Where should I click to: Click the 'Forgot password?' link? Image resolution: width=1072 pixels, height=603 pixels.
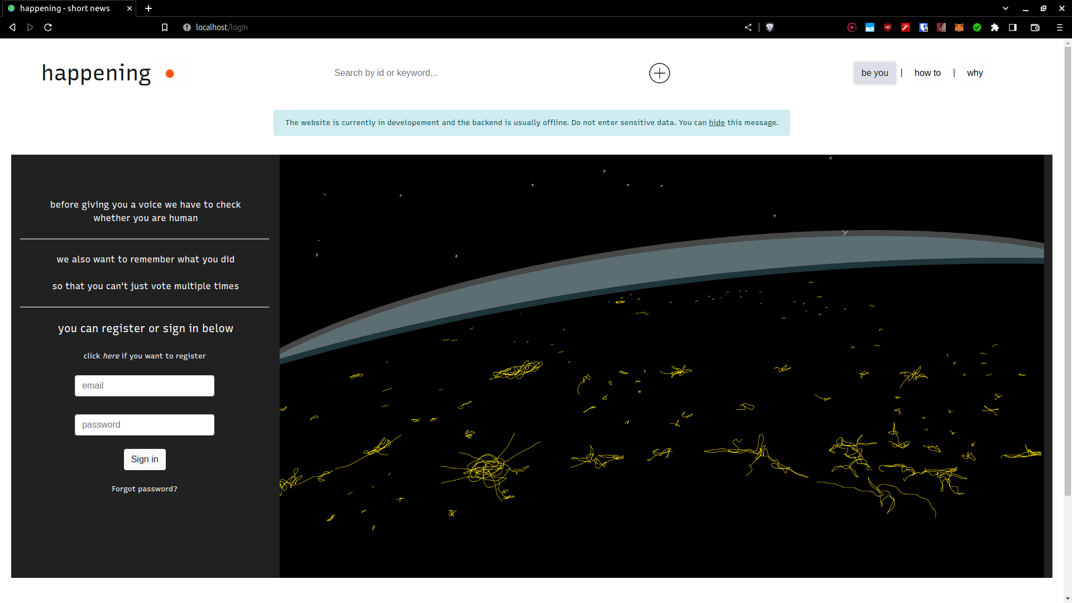point(145,489)
